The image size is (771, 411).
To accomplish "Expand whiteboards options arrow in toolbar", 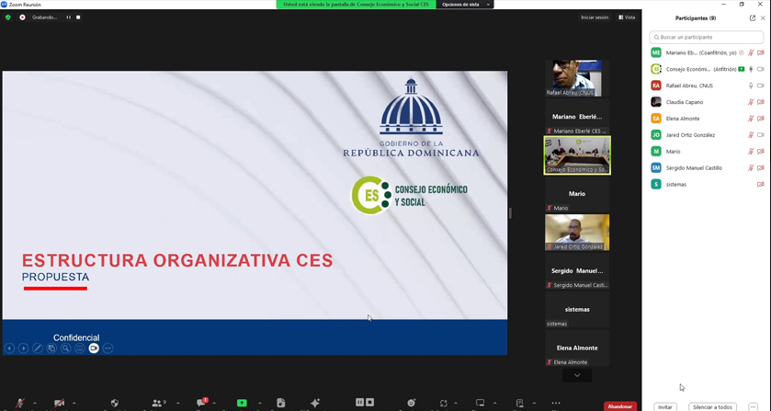I will coord(495,403).
